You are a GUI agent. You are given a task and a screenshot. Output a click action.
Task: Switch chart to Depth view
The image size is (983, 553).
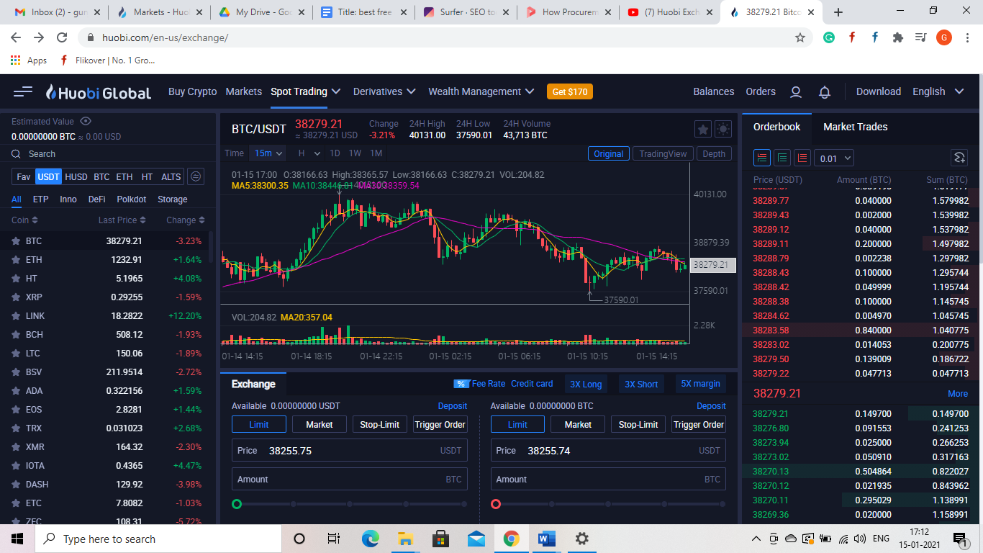click(714, 153)
